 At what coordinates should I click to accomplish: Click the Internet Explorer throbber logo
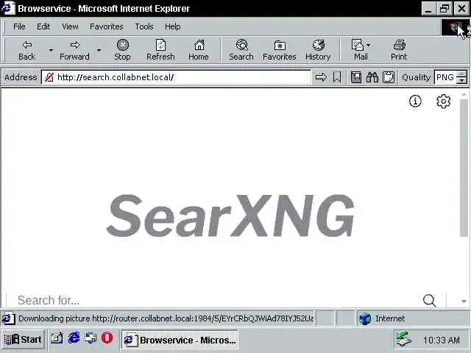pos(455,28)
